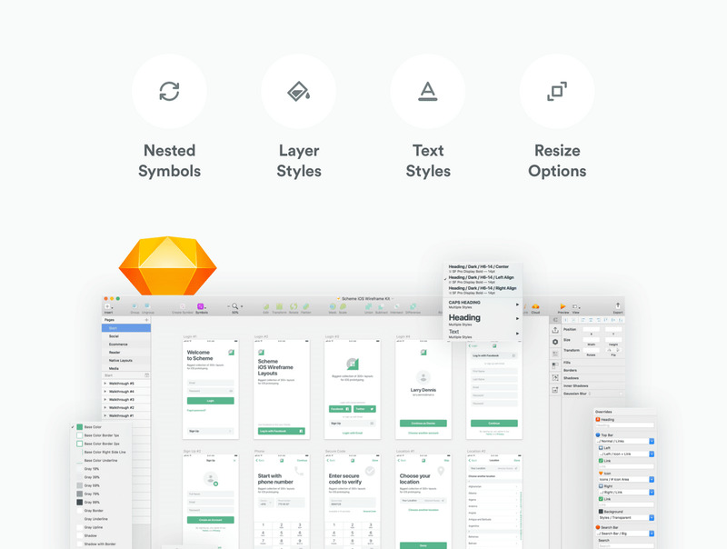The height and width of the screenshot is (549, 727).
Task: Click the Flatten toolbar icon
Action: point(306,306)
